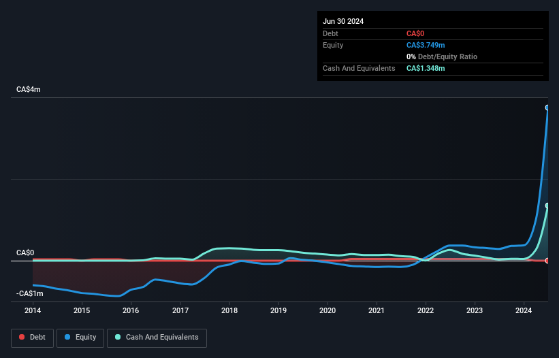Select the red Debt endpoint marker

coord(547,261)
